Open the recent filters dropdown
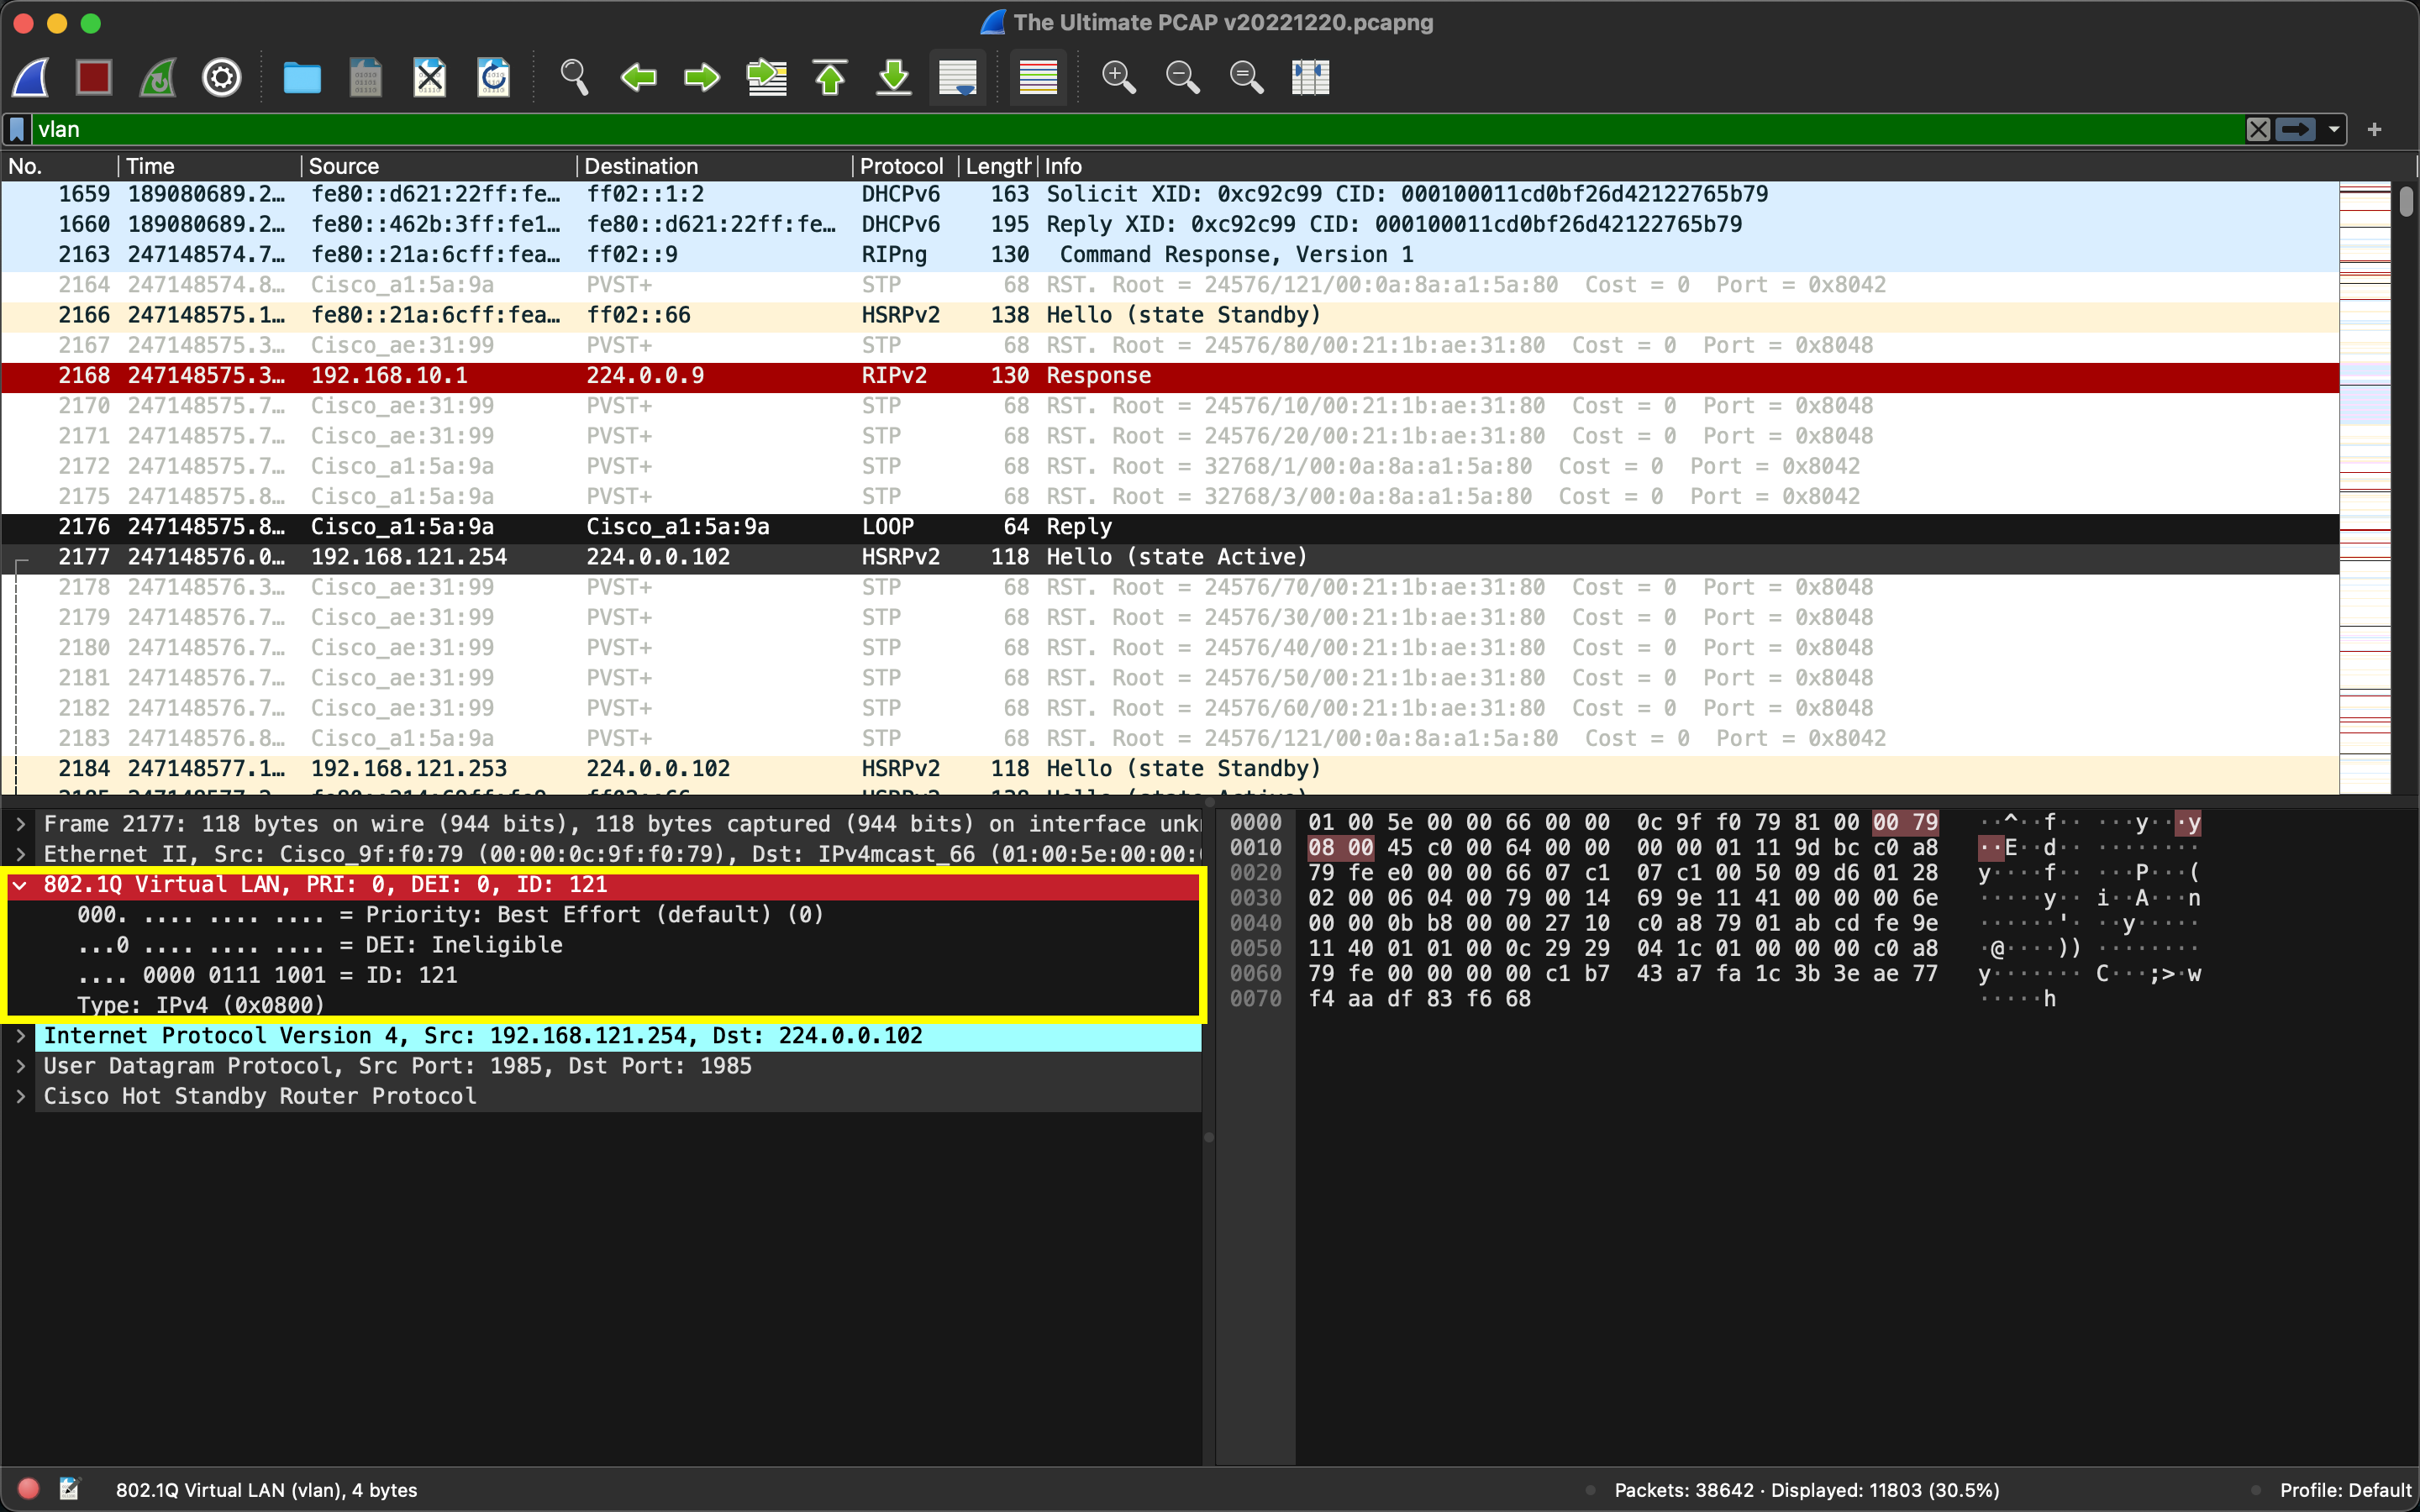Image resolution: width=2420 pixels, height=1512 pixels. [2334, 129]
